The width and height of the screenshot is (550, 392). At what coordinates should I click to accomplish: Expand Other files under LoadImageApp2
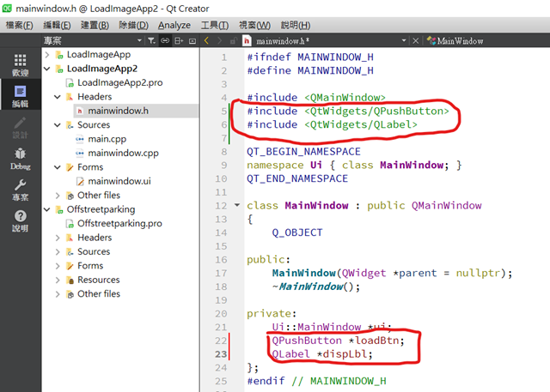[x=58, y=196]
